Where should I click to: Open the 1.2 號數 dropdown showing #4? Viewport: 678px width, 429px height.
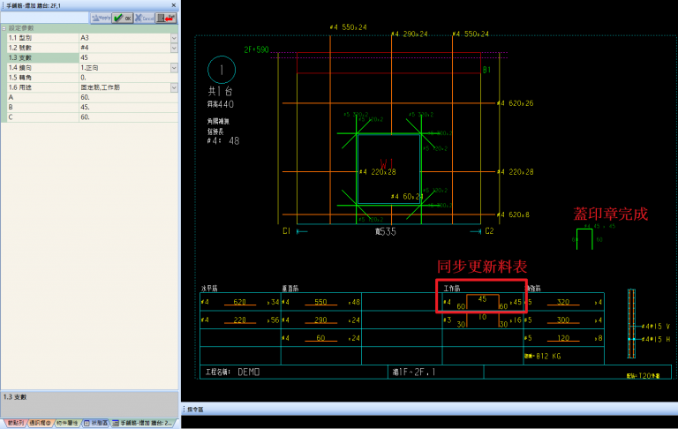(174, 48)
